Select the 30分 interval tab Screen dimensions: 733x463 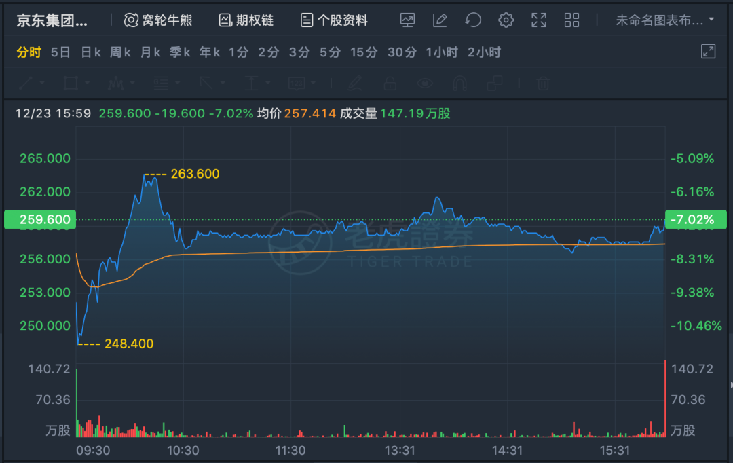402,52
